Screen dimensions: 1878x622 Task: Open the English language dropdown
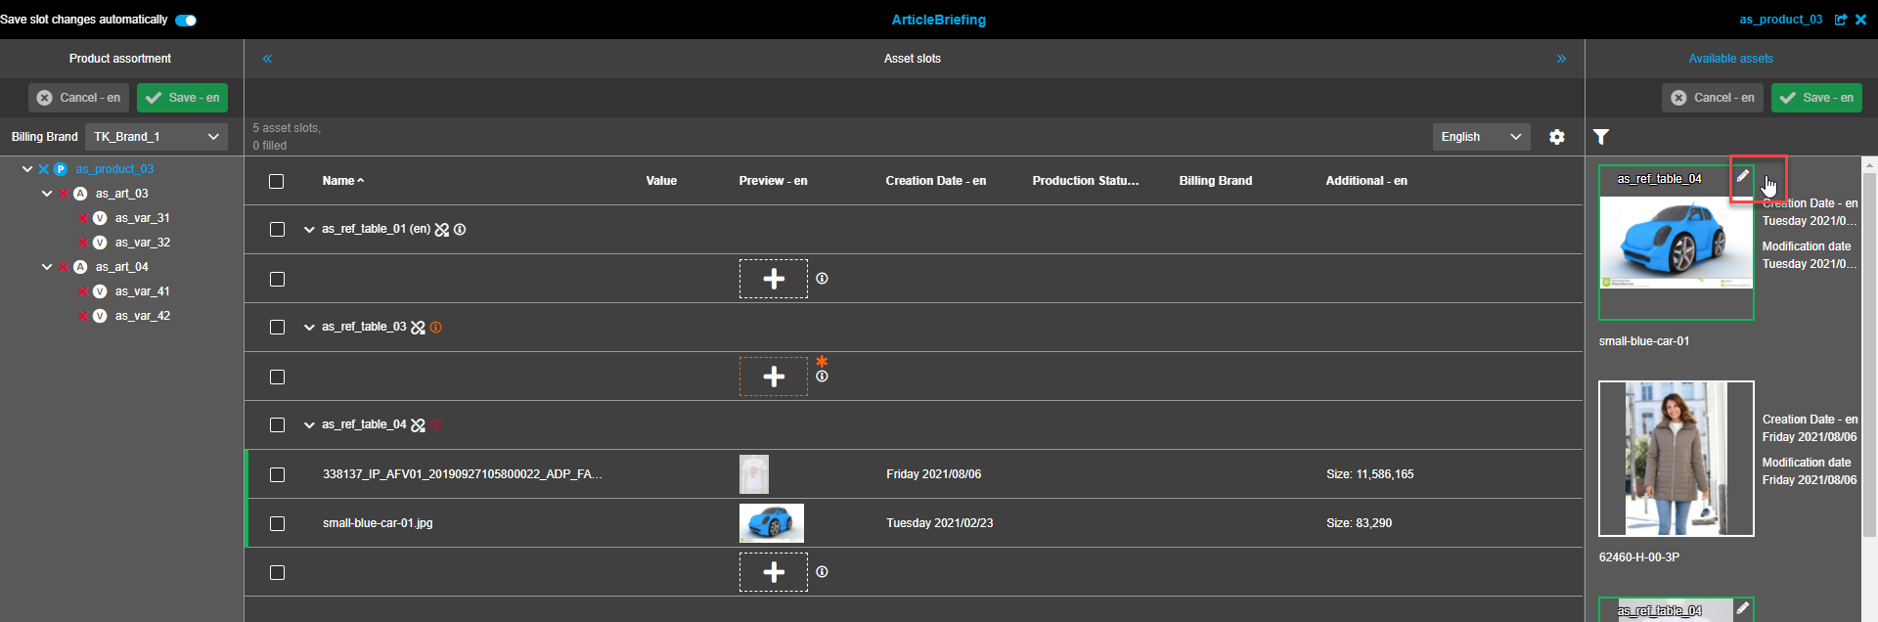pos(1481,137)
